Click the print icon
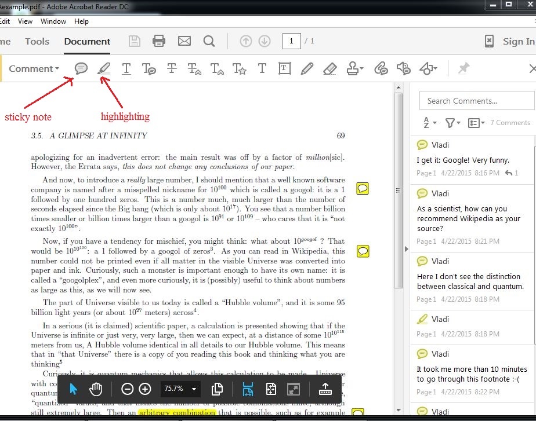 [159, 41]
